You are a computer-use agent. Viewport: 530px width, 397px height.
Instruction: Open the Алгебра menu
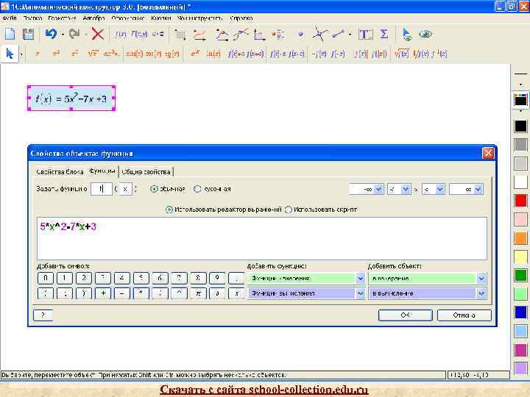click(x=93, y=18)
